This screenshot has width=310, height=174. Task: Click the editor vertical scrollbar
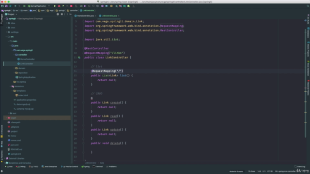coord(306,83)
